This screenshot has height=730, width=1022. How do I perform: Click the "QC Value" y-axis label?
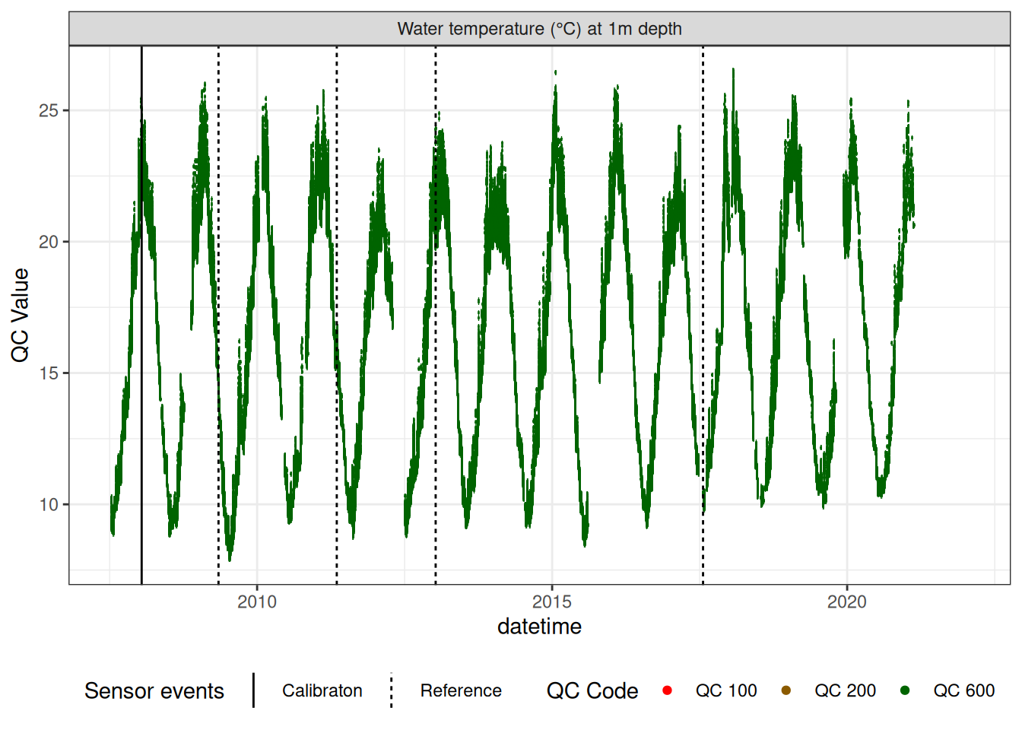tap(21, 315)
